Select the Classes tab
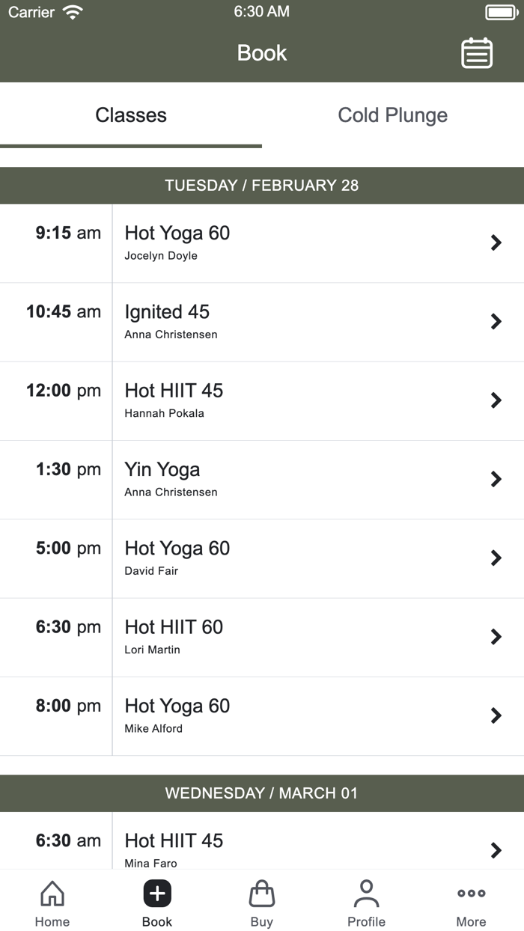Image resolution: width=524 pixels, height=931 pixels. click(x=130, y=115)
